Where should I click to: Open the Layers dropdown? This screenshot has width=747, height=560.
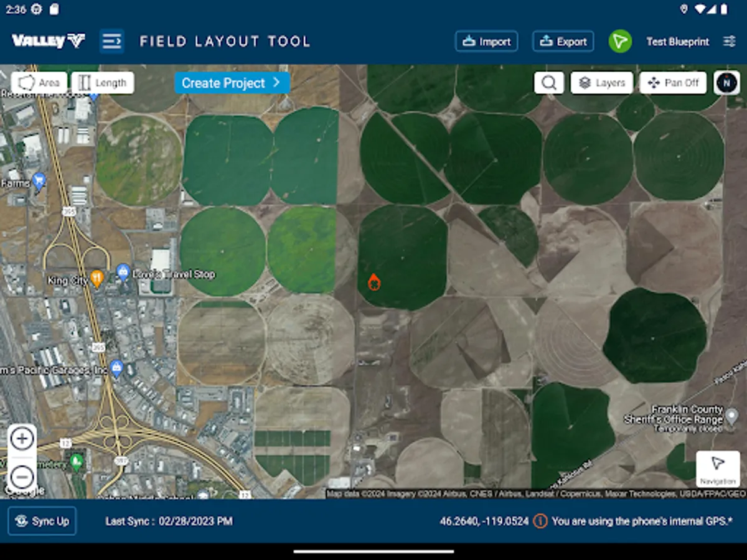(x=601, y=82)
